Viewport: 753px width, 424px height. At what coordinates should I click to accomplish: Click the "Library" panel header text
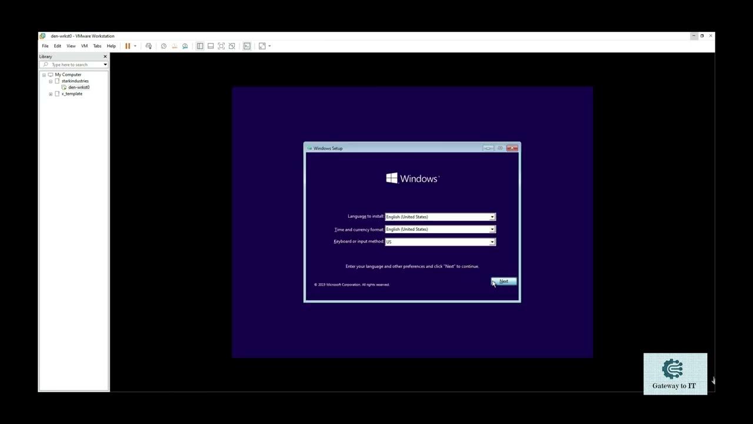(x=46, y=57)
